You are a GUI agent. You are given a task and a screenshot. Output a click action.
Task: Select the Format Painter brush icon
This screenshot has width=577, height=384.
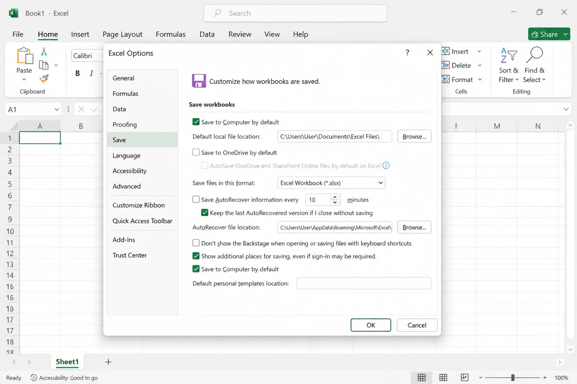point(44,78)
